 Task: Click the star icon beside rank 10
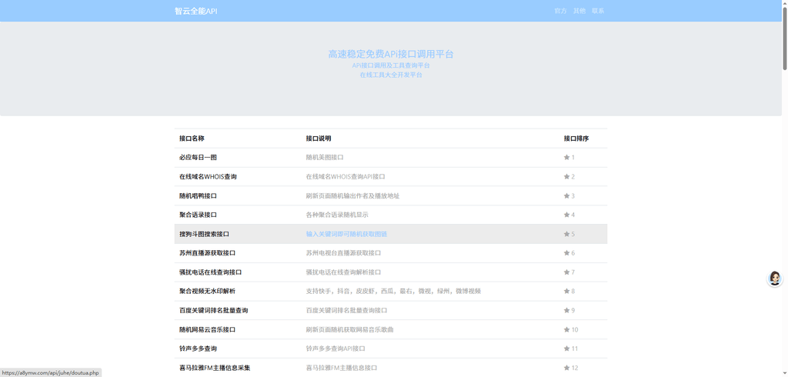[x=567, y=330]
